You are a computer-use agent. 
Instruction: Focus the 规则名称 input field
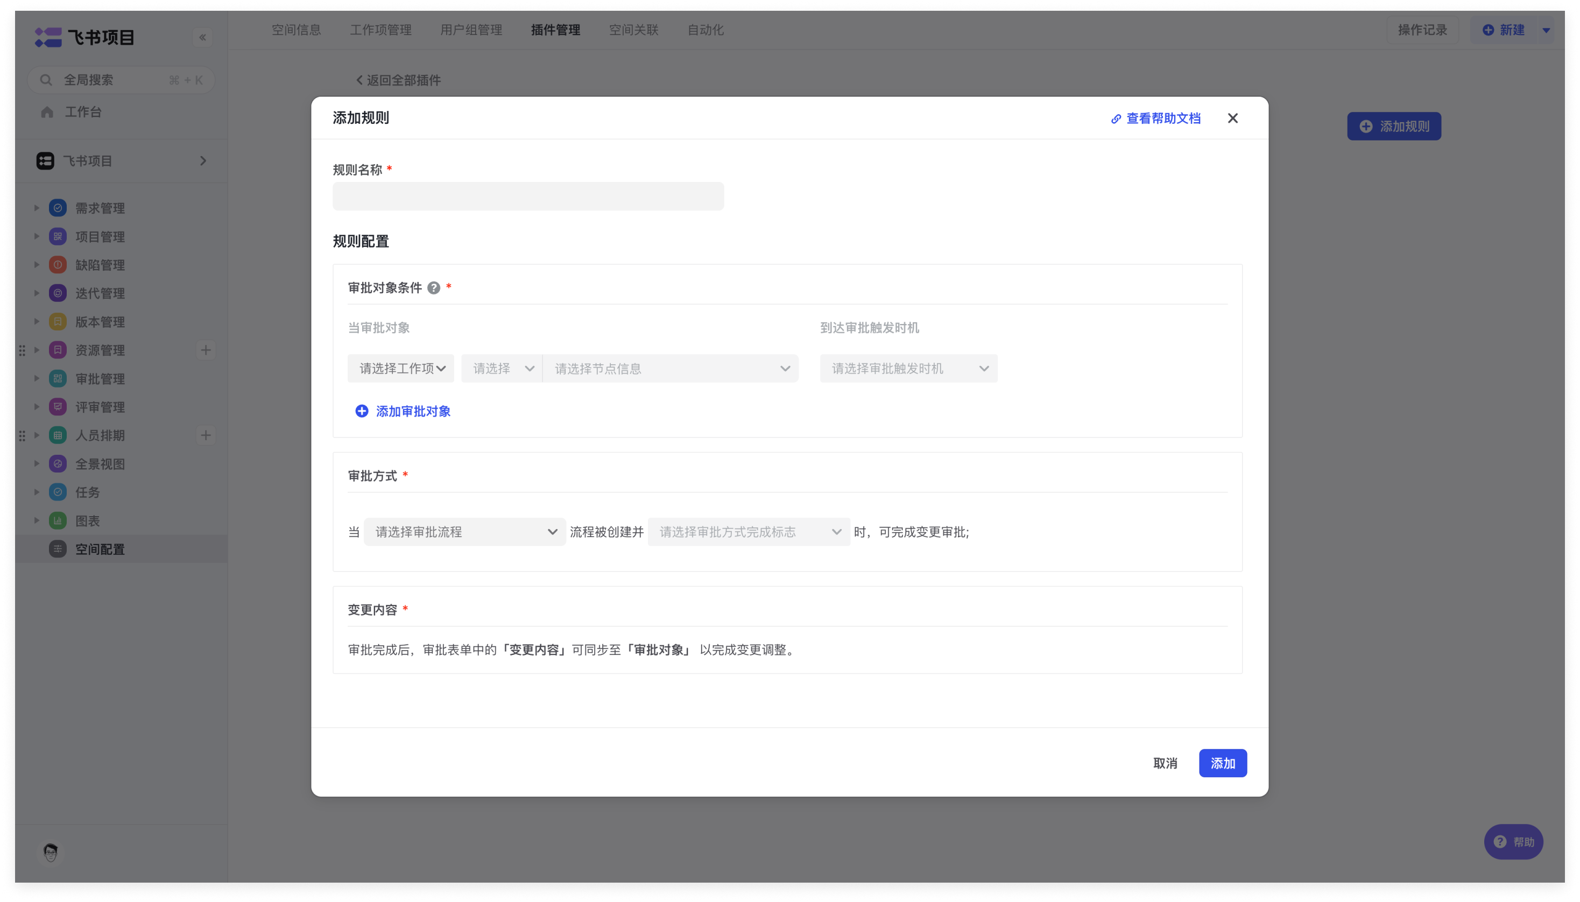528,196
